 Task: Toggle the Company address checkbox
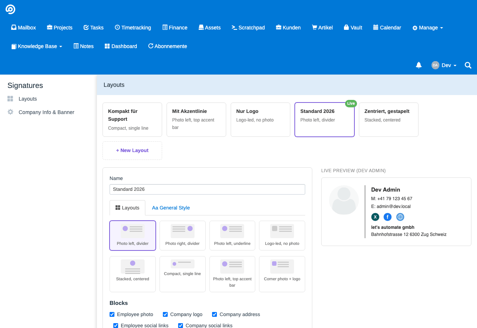click(x=215, y=314)
